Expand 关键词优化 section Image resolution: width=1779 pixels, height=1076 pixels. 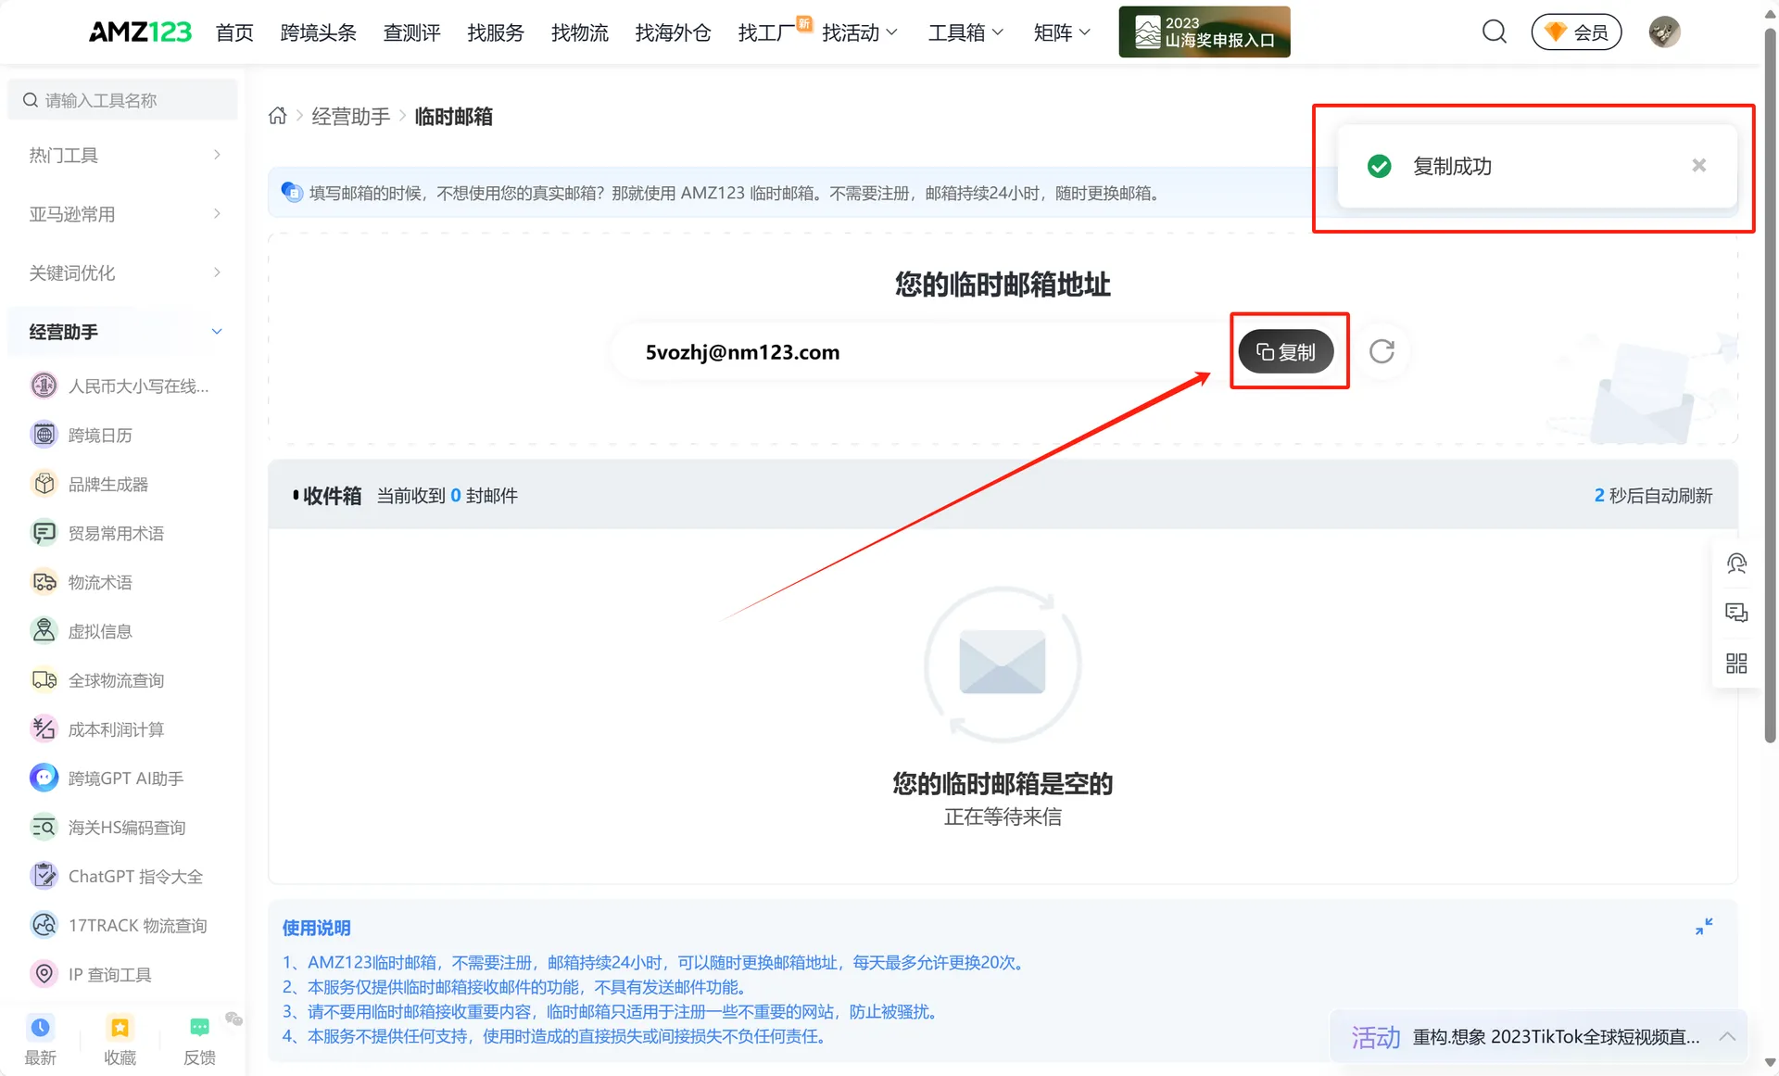pyautogui.click(x=122, y=272)
